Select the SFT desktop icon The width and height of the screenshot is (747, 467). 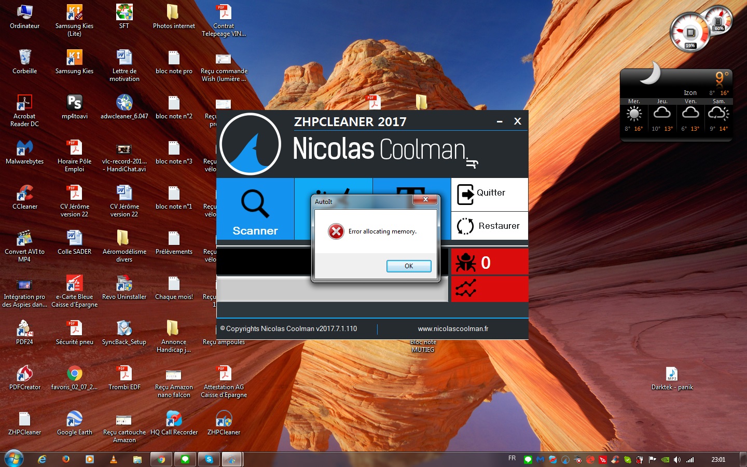pos(124,17)
